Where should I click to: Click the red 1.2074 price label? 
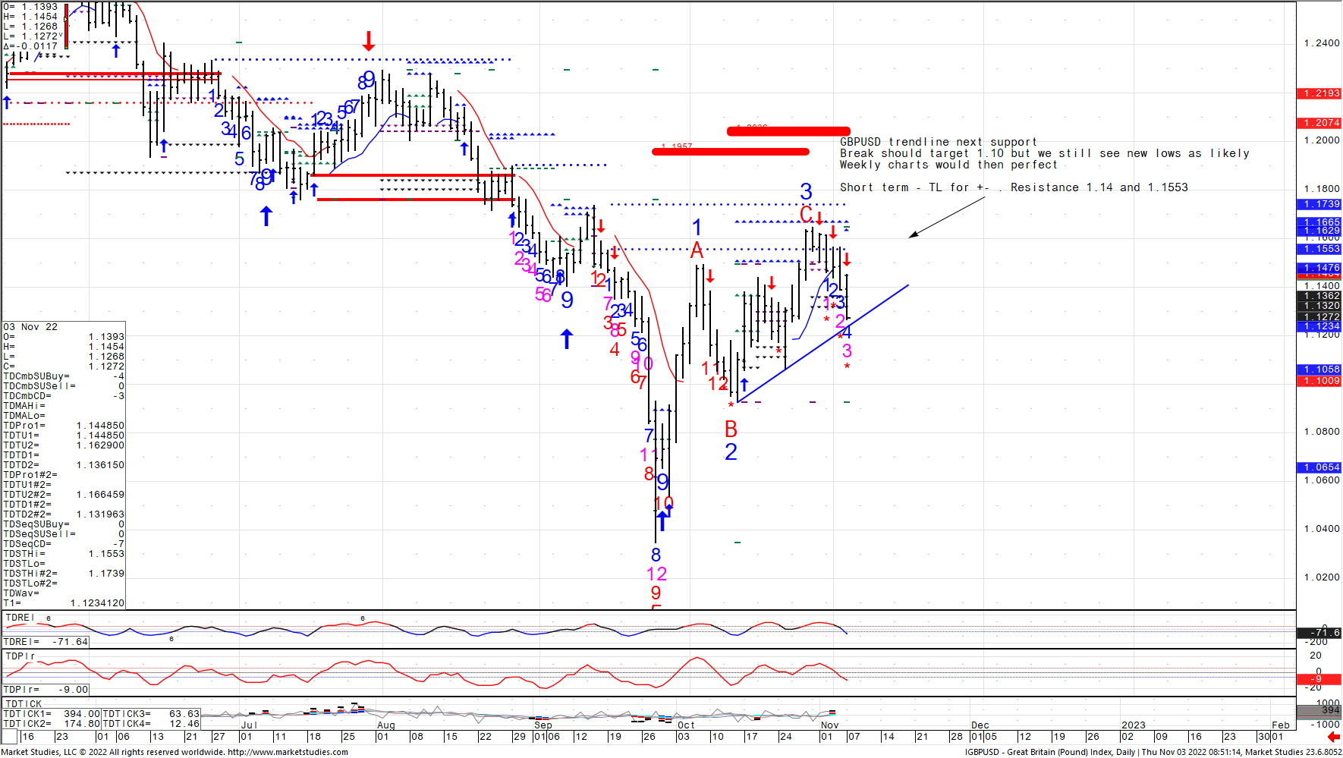tap(1319, 123)
